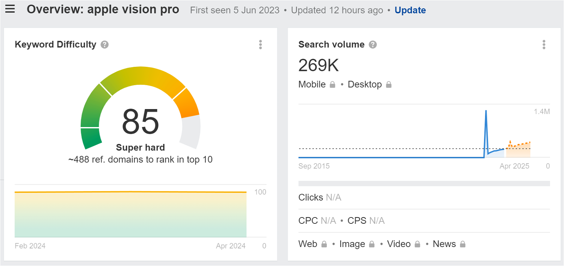564x266 pixels.
Task: Click the lock icon next to News
Action: 463,244
